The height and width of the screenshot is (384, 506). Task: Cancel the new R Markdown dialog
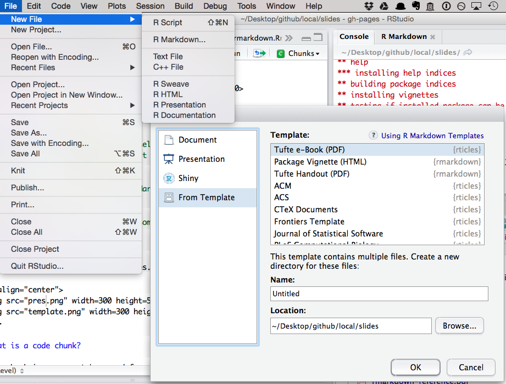coord(471,367)
